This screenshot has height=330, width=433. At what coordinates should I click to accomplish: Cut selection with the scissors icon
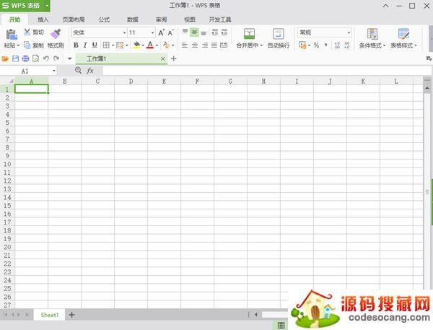tap(27, 32)
